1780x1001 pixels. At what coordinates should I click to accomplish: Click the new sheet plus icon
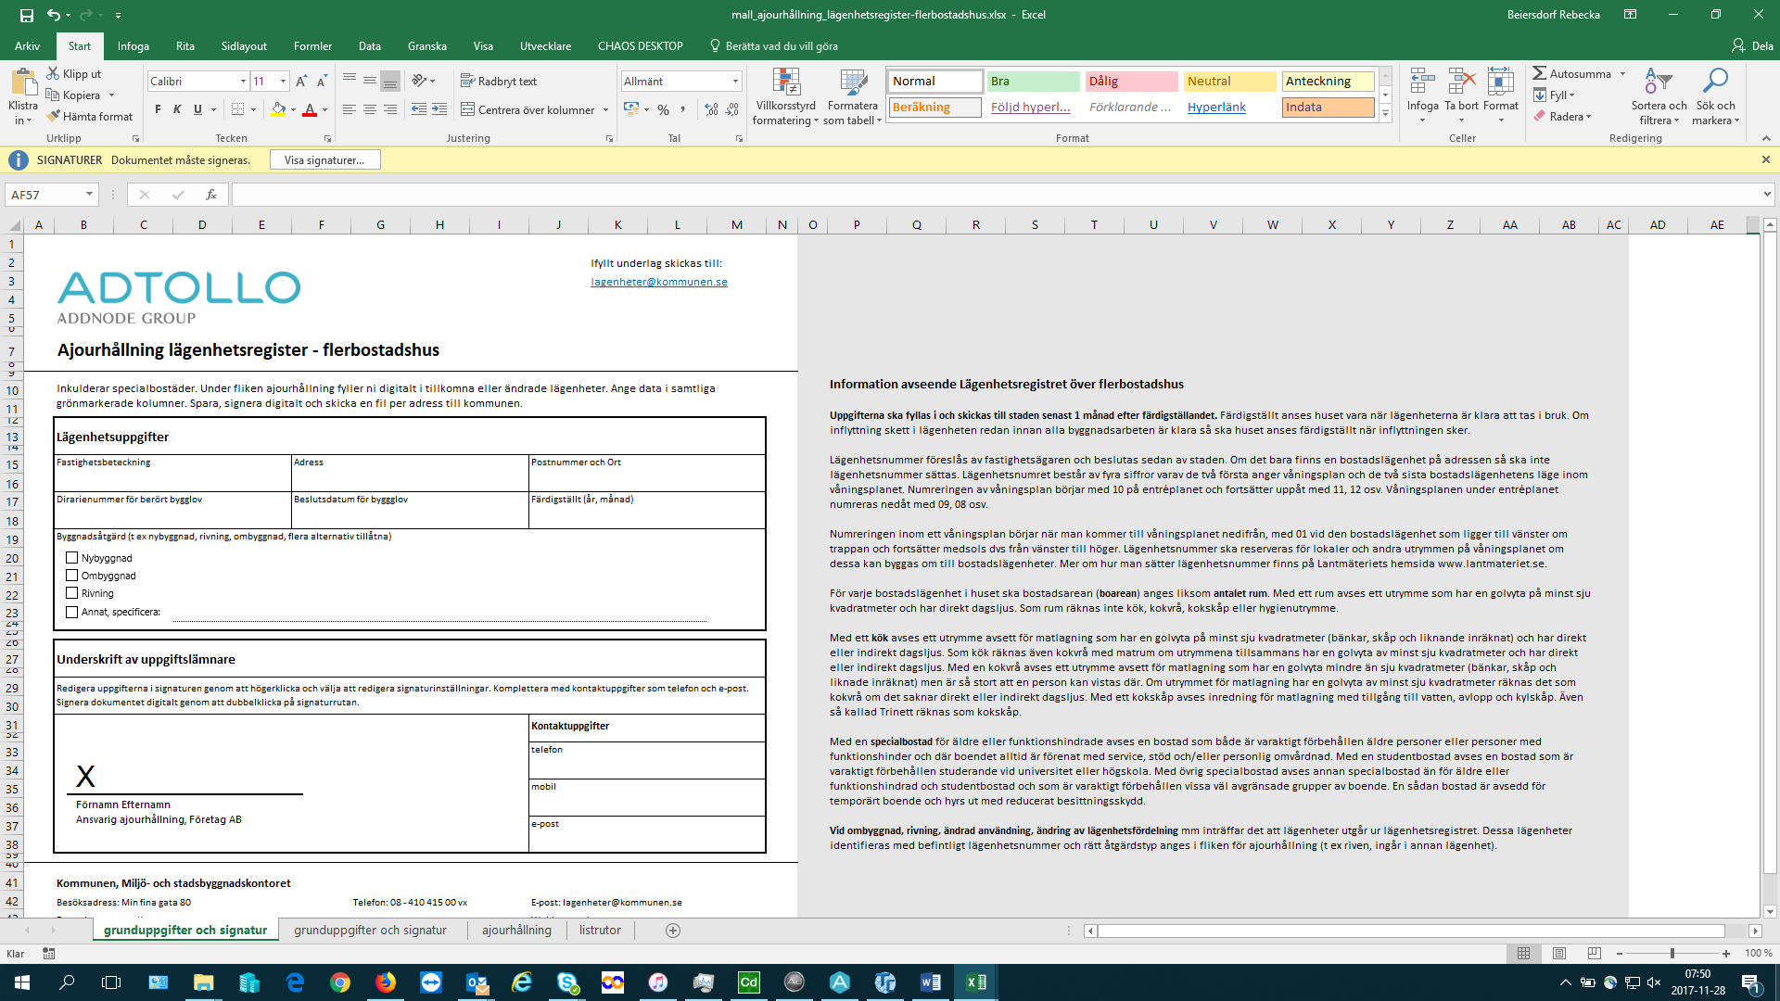[x=673, y=931]
